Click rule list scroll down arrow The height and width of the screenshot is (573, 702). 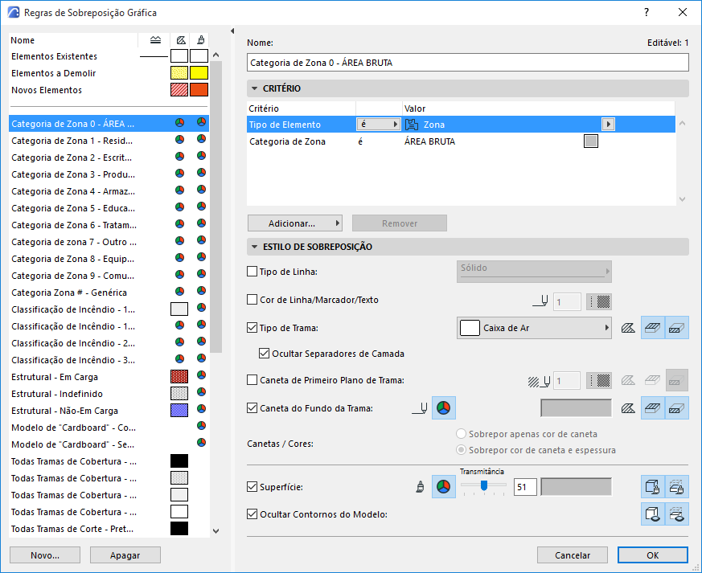(216, 531)
